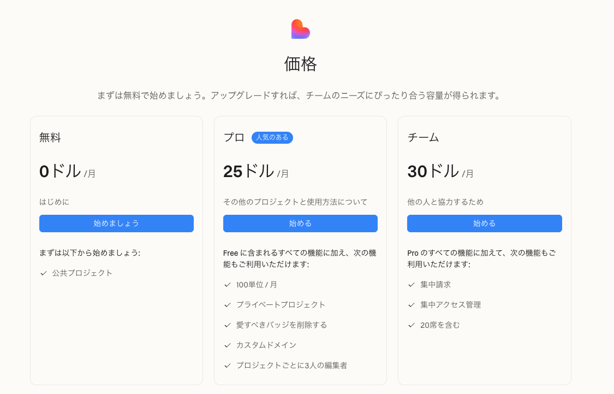Click the 価格 page heading
Screen dimensions: 614x394
tap(300, 64)
